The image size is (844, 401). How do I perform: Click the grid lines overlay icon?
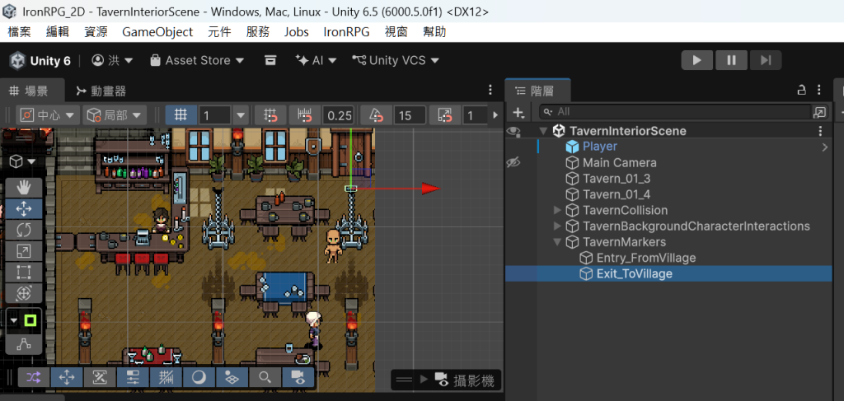coord(166,377)
